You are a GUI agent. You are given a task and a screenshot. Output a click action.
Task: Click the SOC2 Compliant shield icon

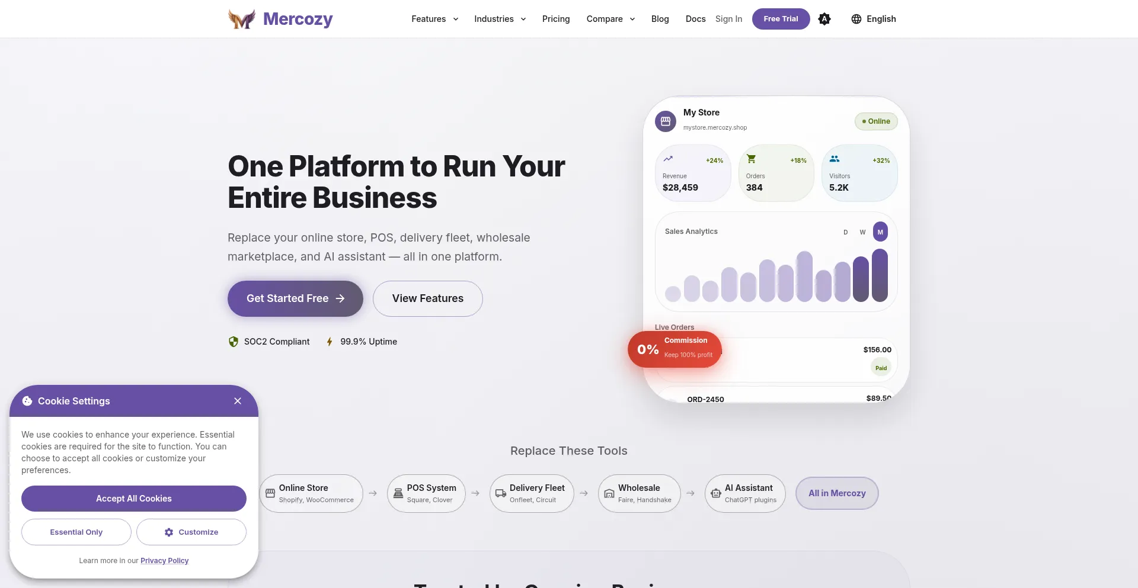234,342
